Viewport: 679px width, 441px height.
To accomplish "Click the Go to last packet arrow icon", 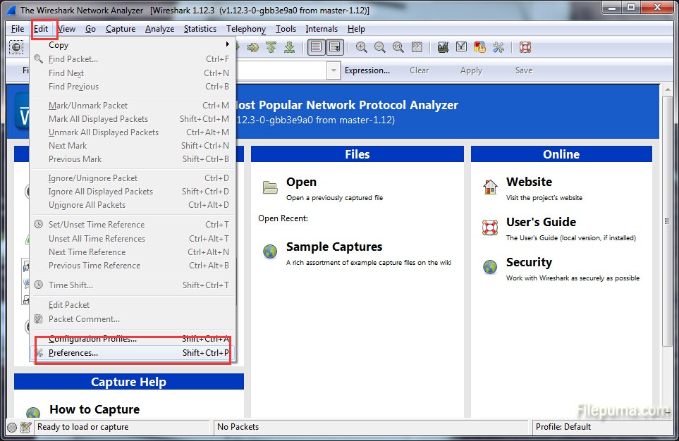I will pos(289,47).
